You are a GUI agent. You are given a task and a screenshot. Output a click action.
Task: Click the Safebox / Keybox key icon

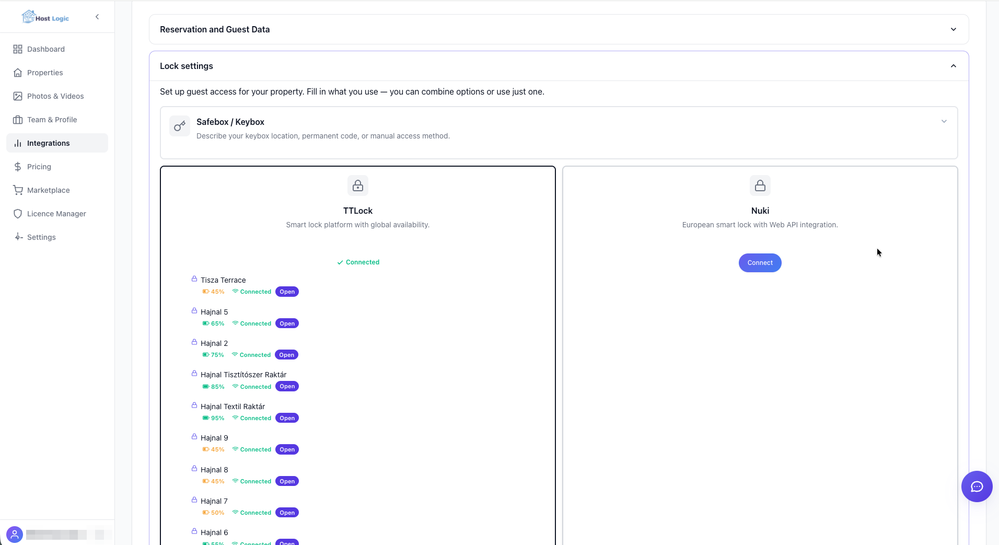point(180,126)
